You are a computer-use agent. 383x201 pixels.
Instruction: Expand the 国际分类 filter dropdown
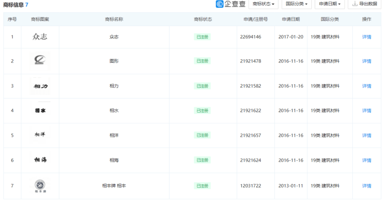pos(296,4)
